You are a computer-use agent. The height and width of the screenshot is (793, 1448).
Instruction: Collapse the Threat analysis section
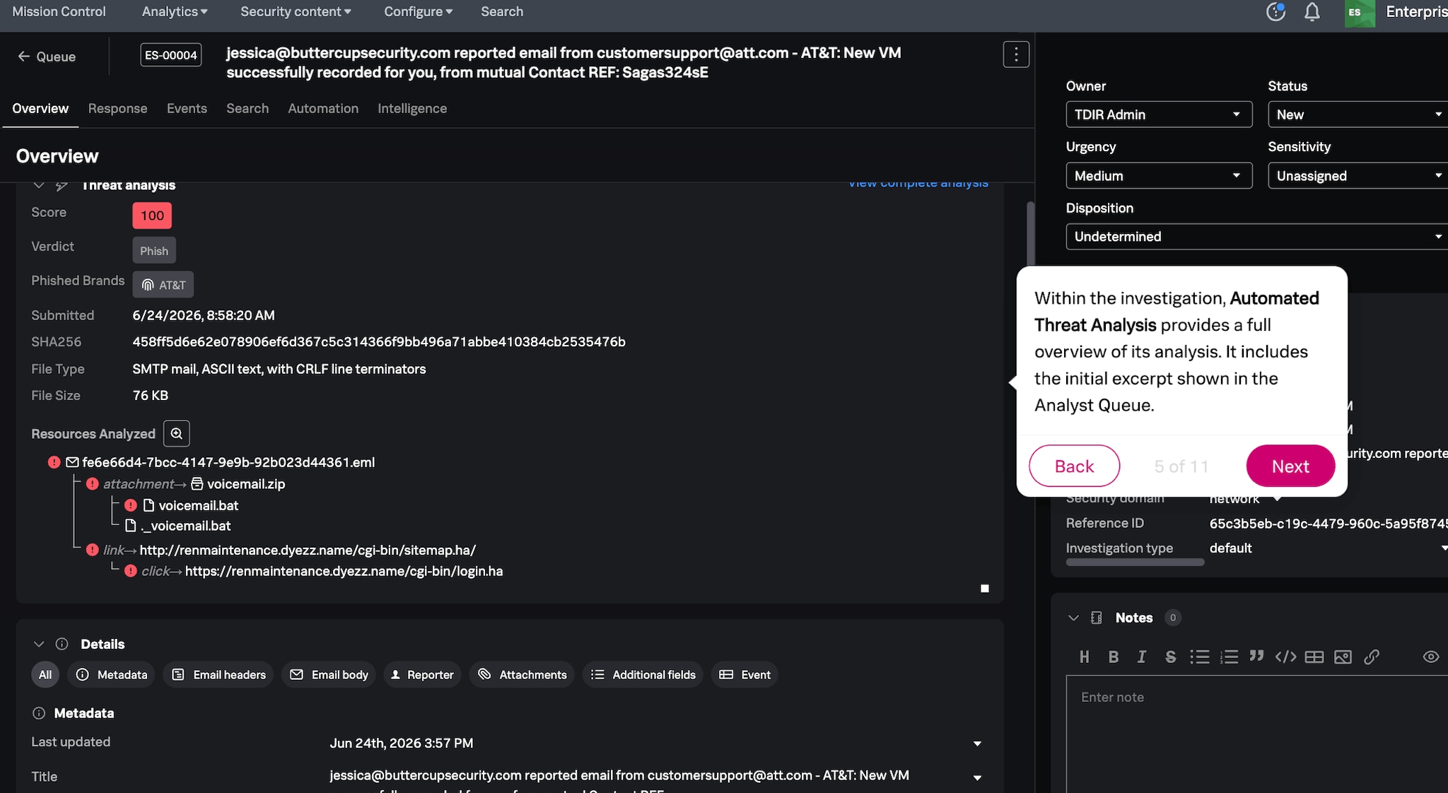click(39, 185)
